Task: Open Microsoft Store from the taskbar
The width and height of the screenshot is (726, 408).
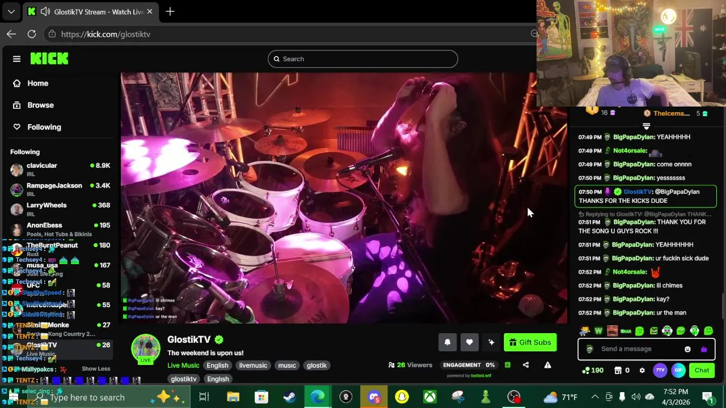Action: (261, 397)
